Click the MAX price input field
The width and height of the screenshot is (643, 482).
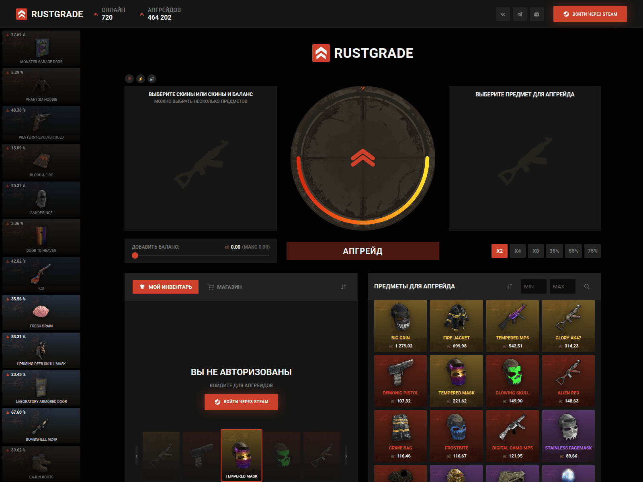click(563, 286)
